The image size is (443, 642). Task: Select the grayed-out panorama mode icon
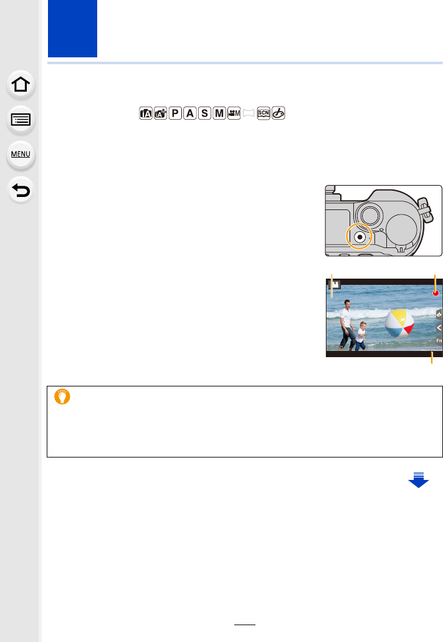tap(249, 113)
